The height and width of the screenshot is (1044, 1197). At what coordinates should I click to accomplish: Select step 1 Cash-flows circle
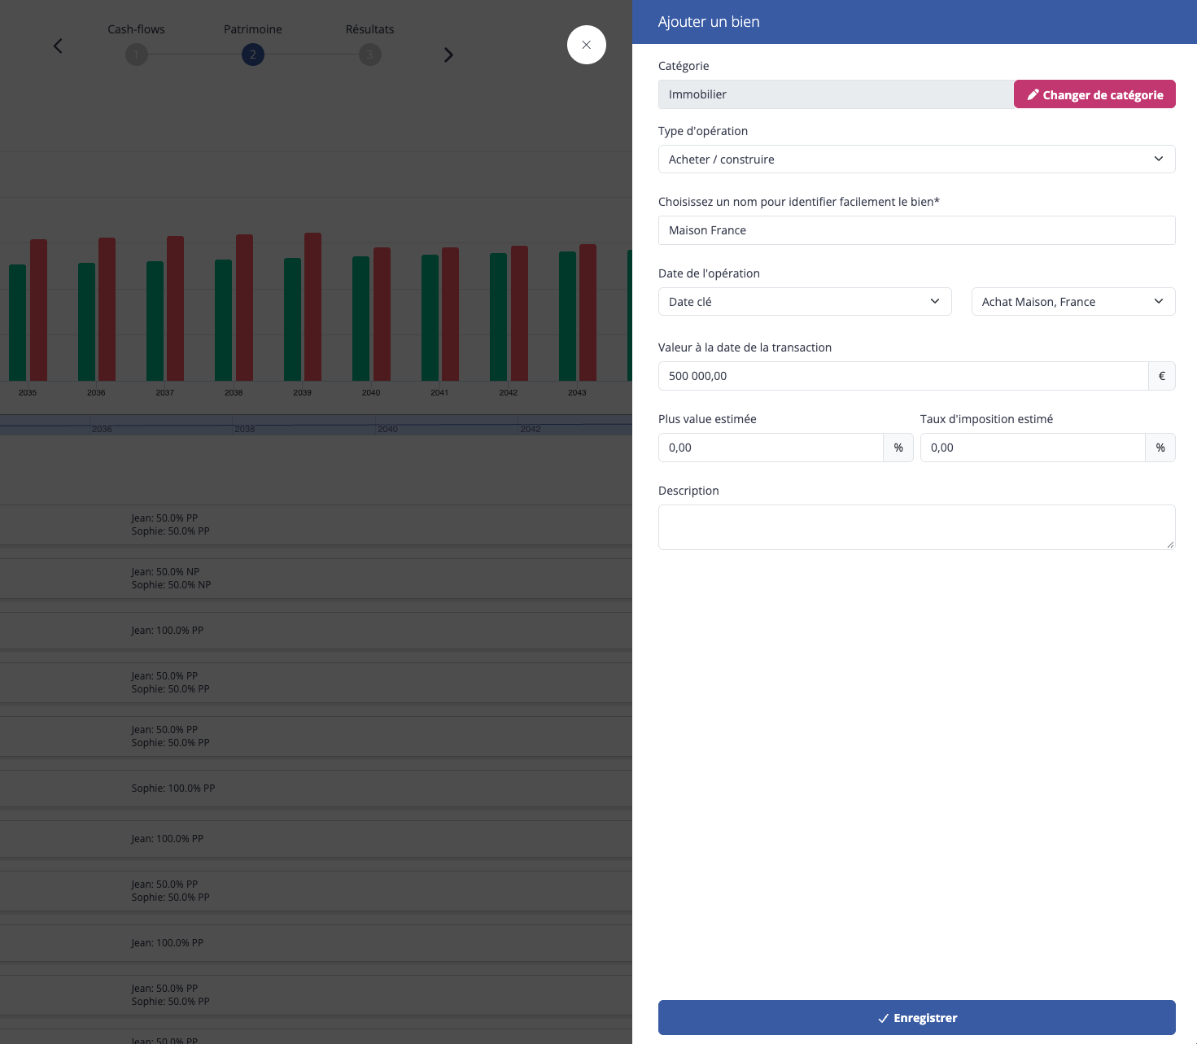point(137,55)
